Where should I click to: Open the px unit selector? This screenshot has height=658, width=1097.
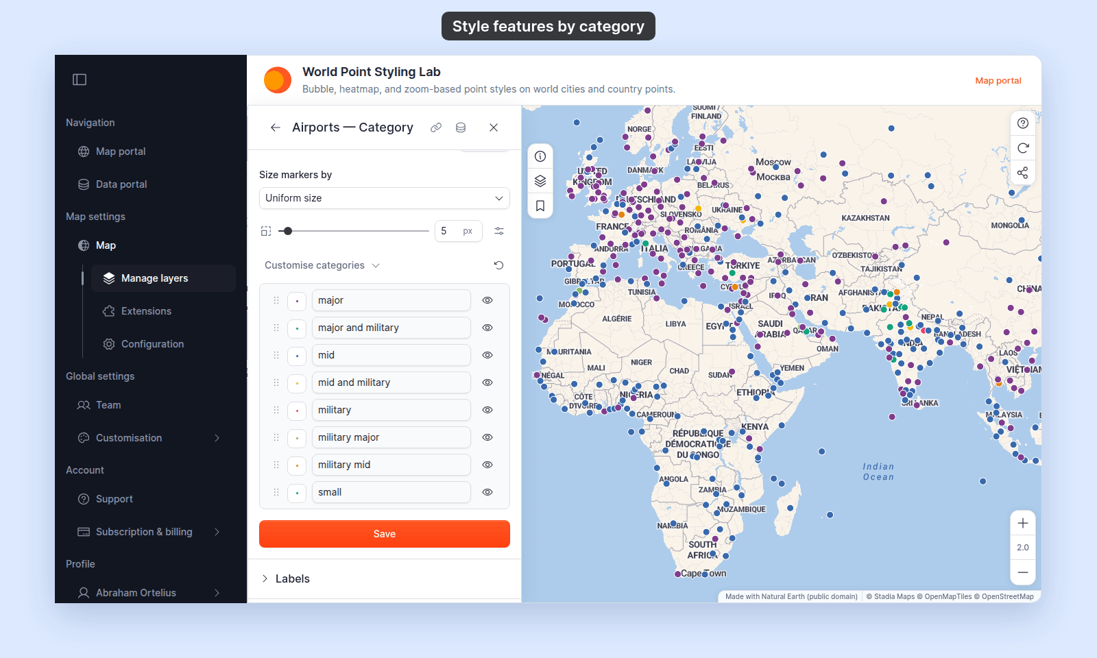pos(468,231)
